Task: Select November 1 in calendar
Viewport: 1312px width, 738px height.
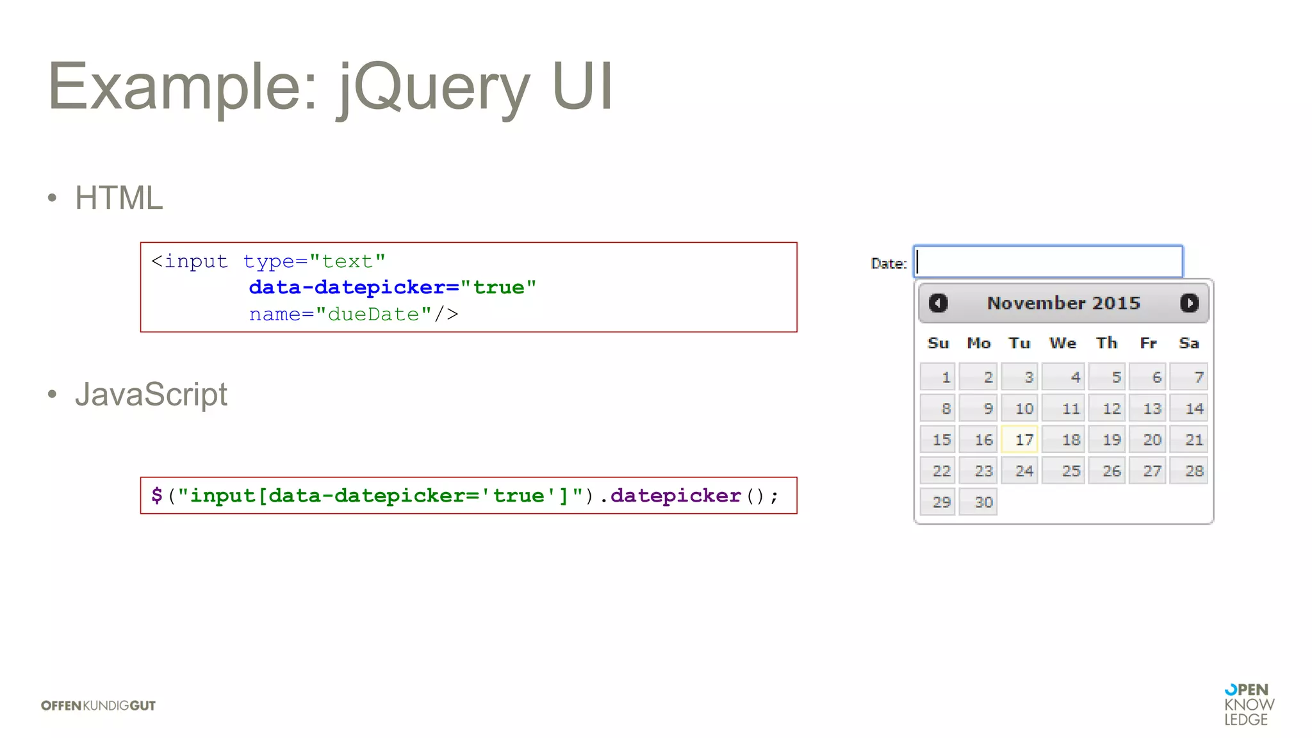Action: pyautogui.click(x=938, y=377)
